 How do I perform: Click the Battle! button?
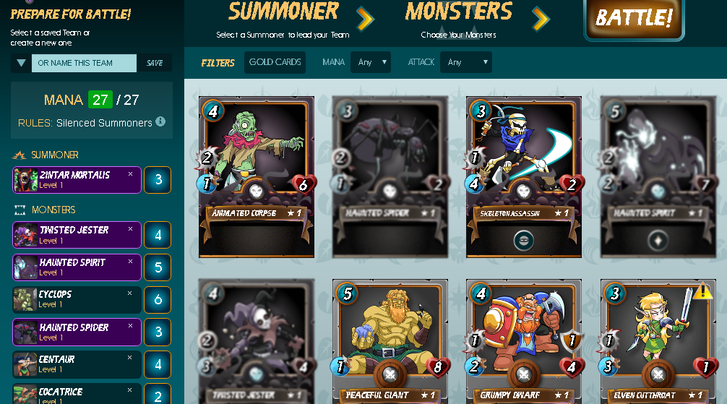click(634, 19)
